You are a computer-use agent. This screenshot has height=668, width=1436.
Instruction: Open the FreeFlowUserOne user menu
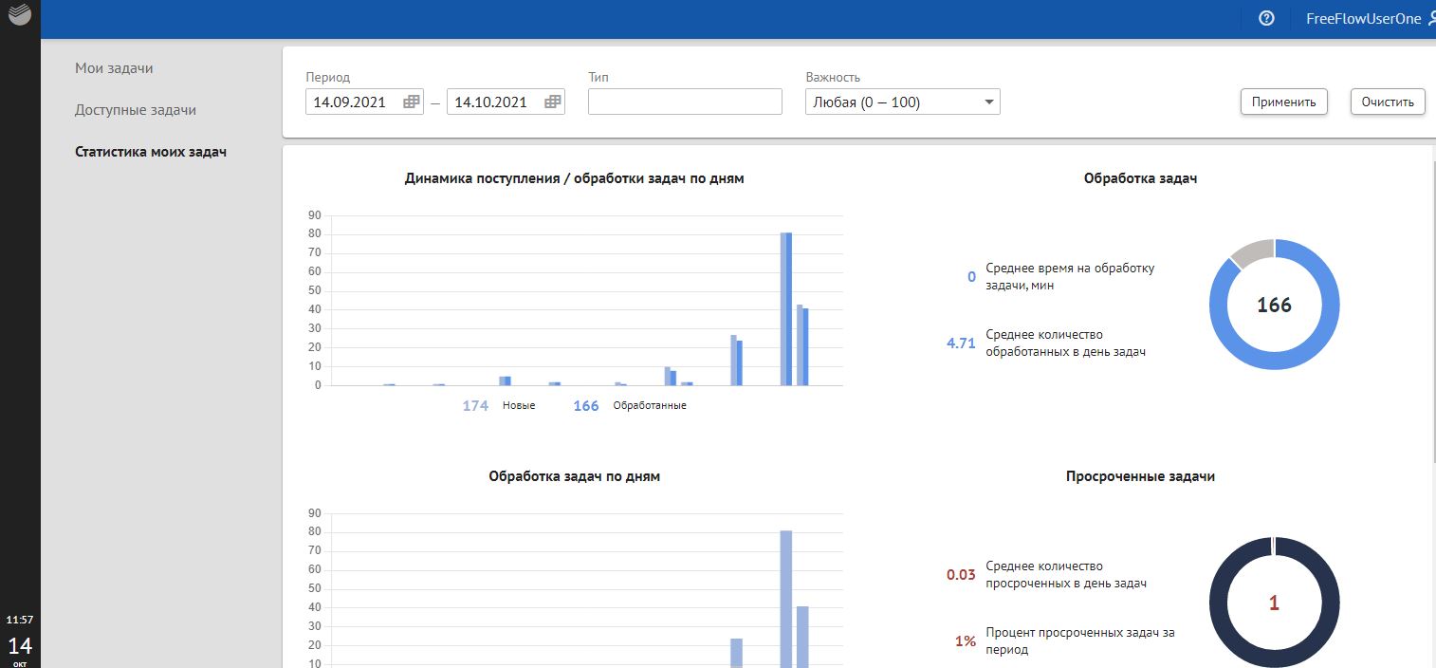point(1363,18)
